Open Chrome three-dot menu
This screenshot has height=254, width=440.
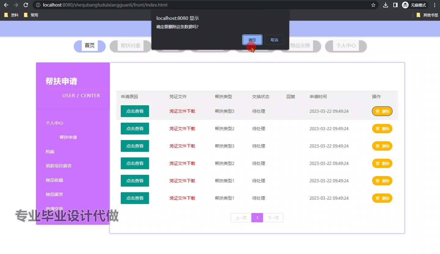coord(435,5)
